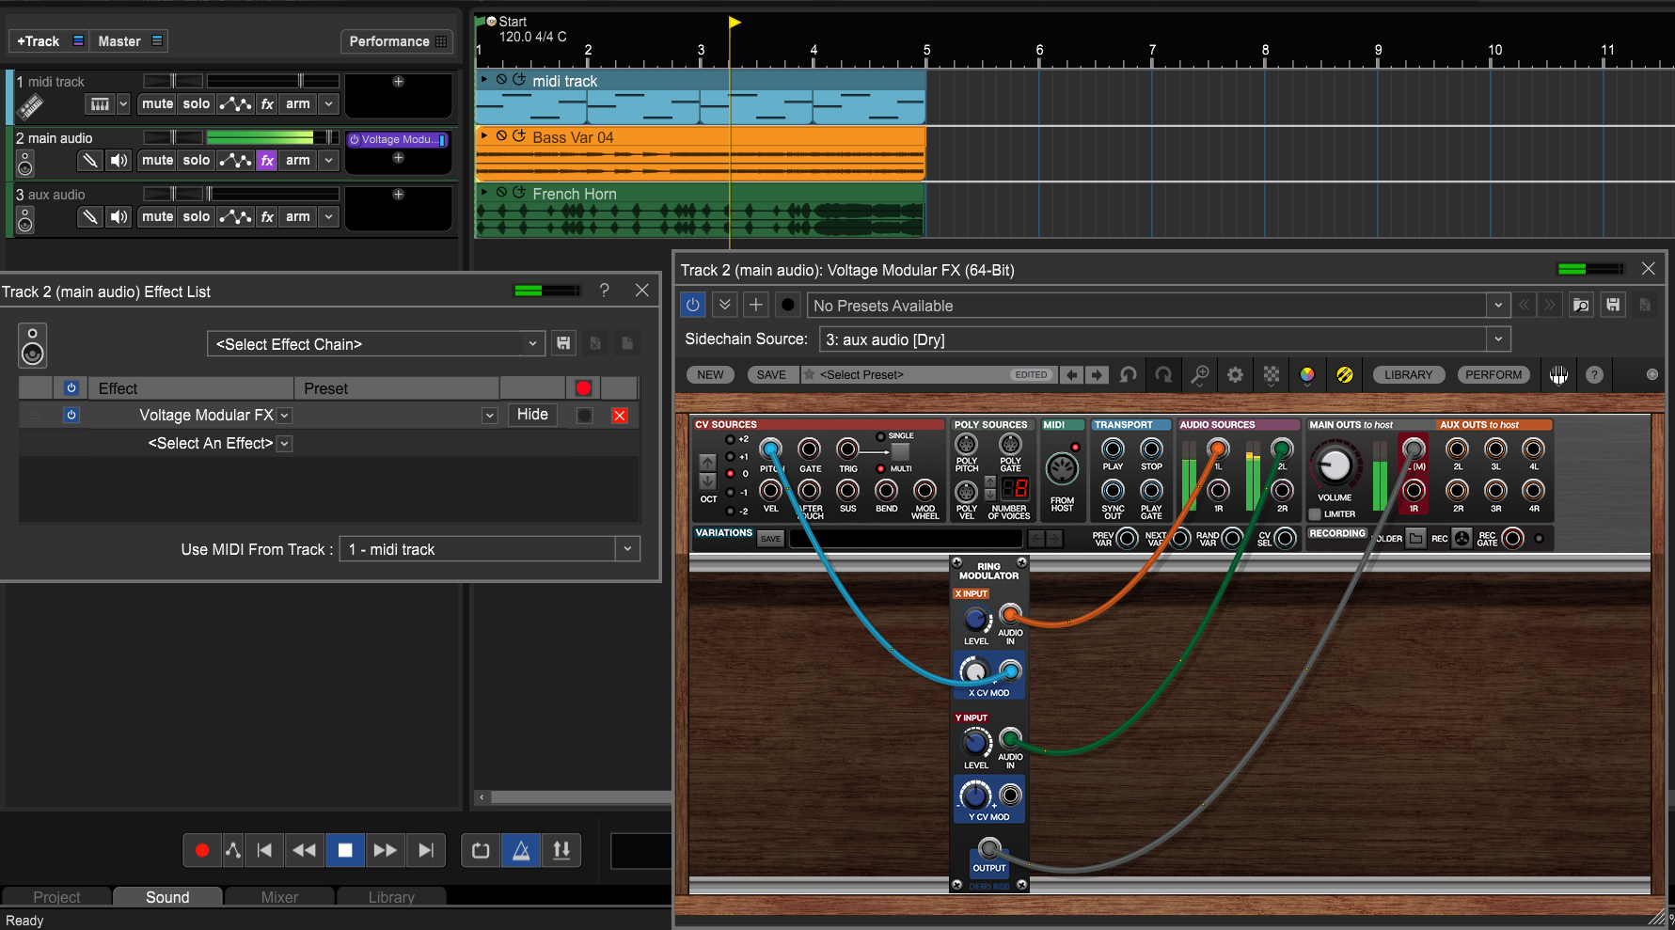Switch to the Project tab
1675x930 pixels.
click(x=56, y=897)
